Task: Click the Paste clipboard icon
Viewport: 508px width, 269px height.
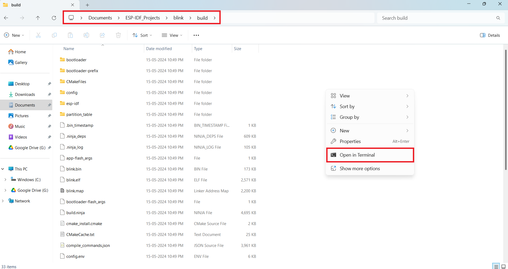Action: tap(70, 35)
